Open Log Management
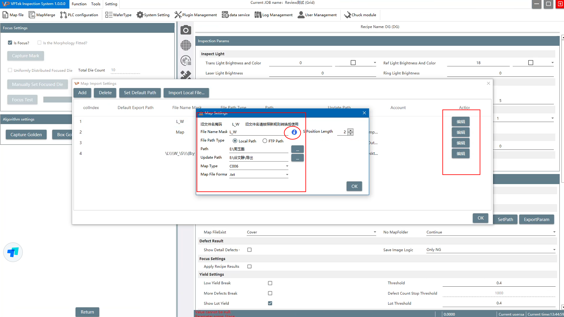Viewport: 564px width, 317px height. 274,15
